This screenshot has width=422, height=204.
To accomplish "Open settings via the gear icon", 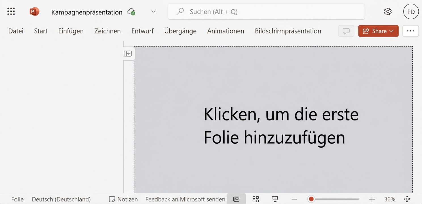I will pyautogui.click(x=387, y=11).
